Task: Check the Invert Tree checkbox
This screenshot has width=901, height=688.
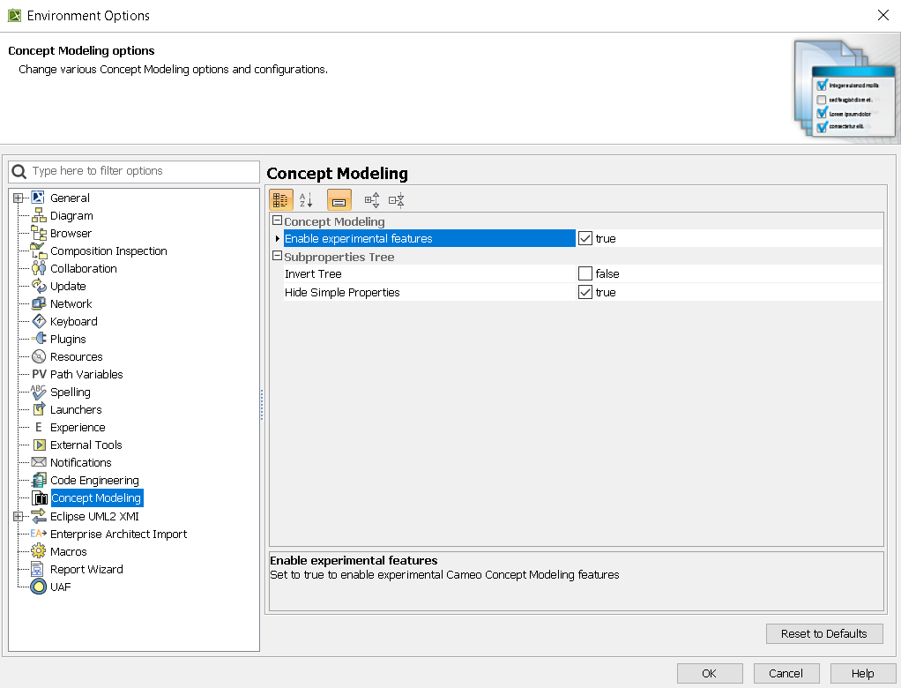Action: pos(585,274)
